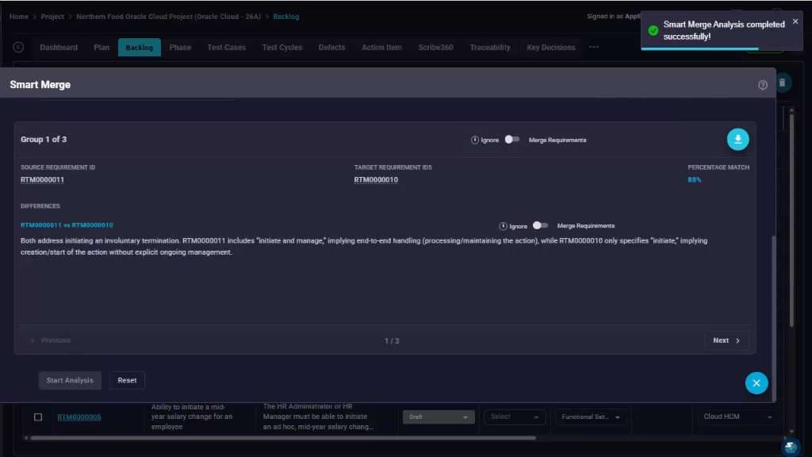Screen dimensions: 812x457
Task: Click the back arrow beside Dashboard
Action: click(x=19, y=47)
